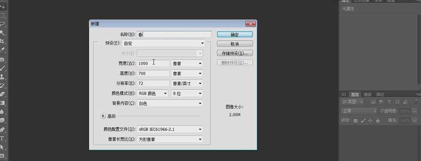Select the Path Selection tool
The width and height of the screenshot is (421, 161).
coord(2,147)
